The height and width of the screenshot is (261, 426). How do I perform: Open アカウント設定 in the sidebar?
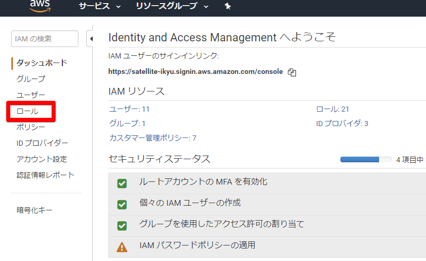(x=42, y=159)
